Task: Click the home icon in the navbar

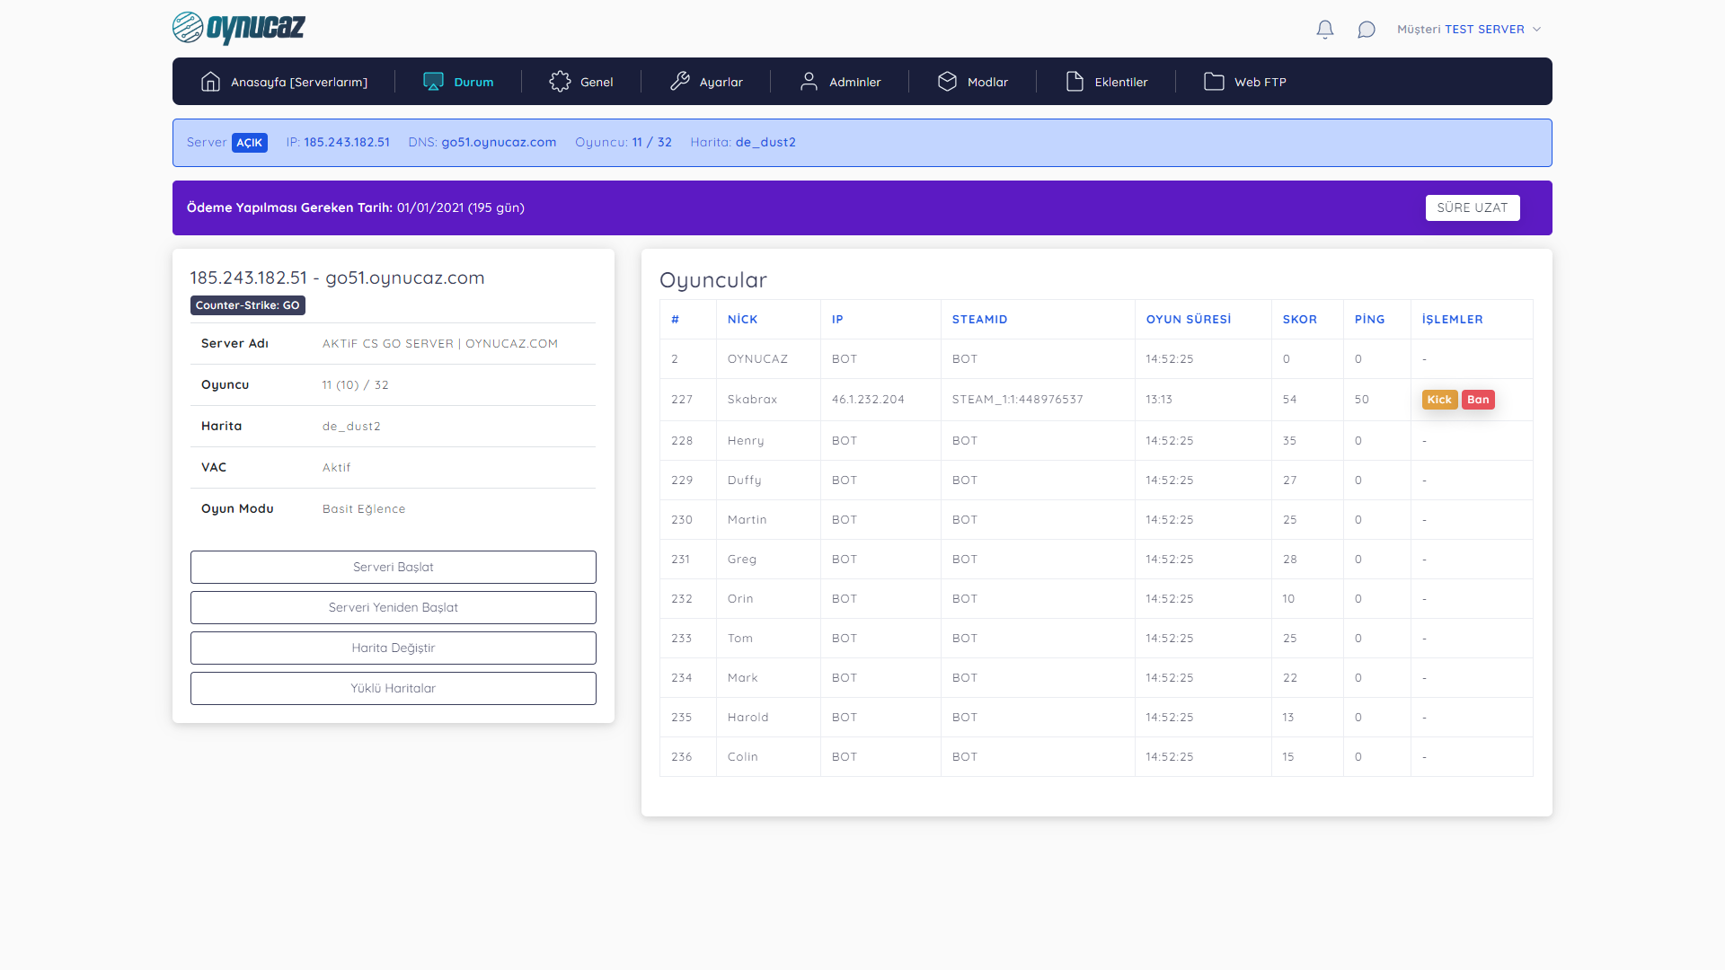Action: point(210,82)
